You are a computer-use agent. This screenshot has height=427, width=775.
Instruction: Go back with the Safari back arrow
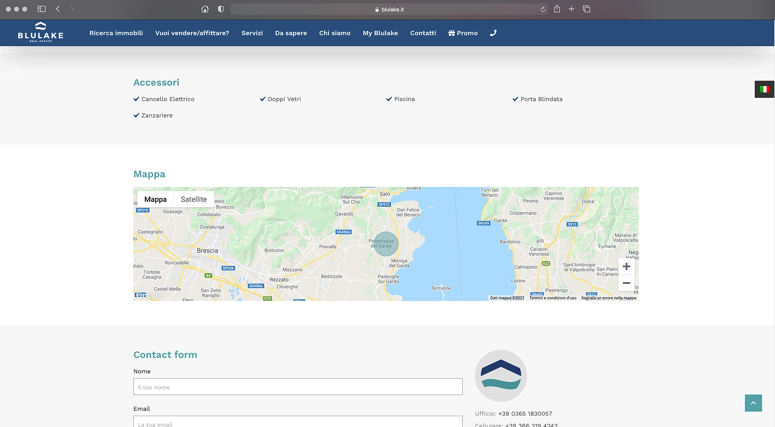tap(58, 9)
